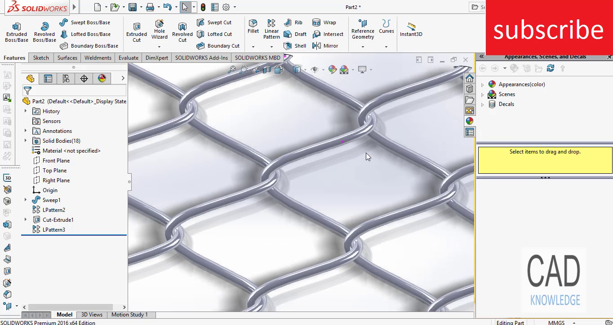Select the Front Plane item
Screen dimensions: 613x325
click(51, 161)
